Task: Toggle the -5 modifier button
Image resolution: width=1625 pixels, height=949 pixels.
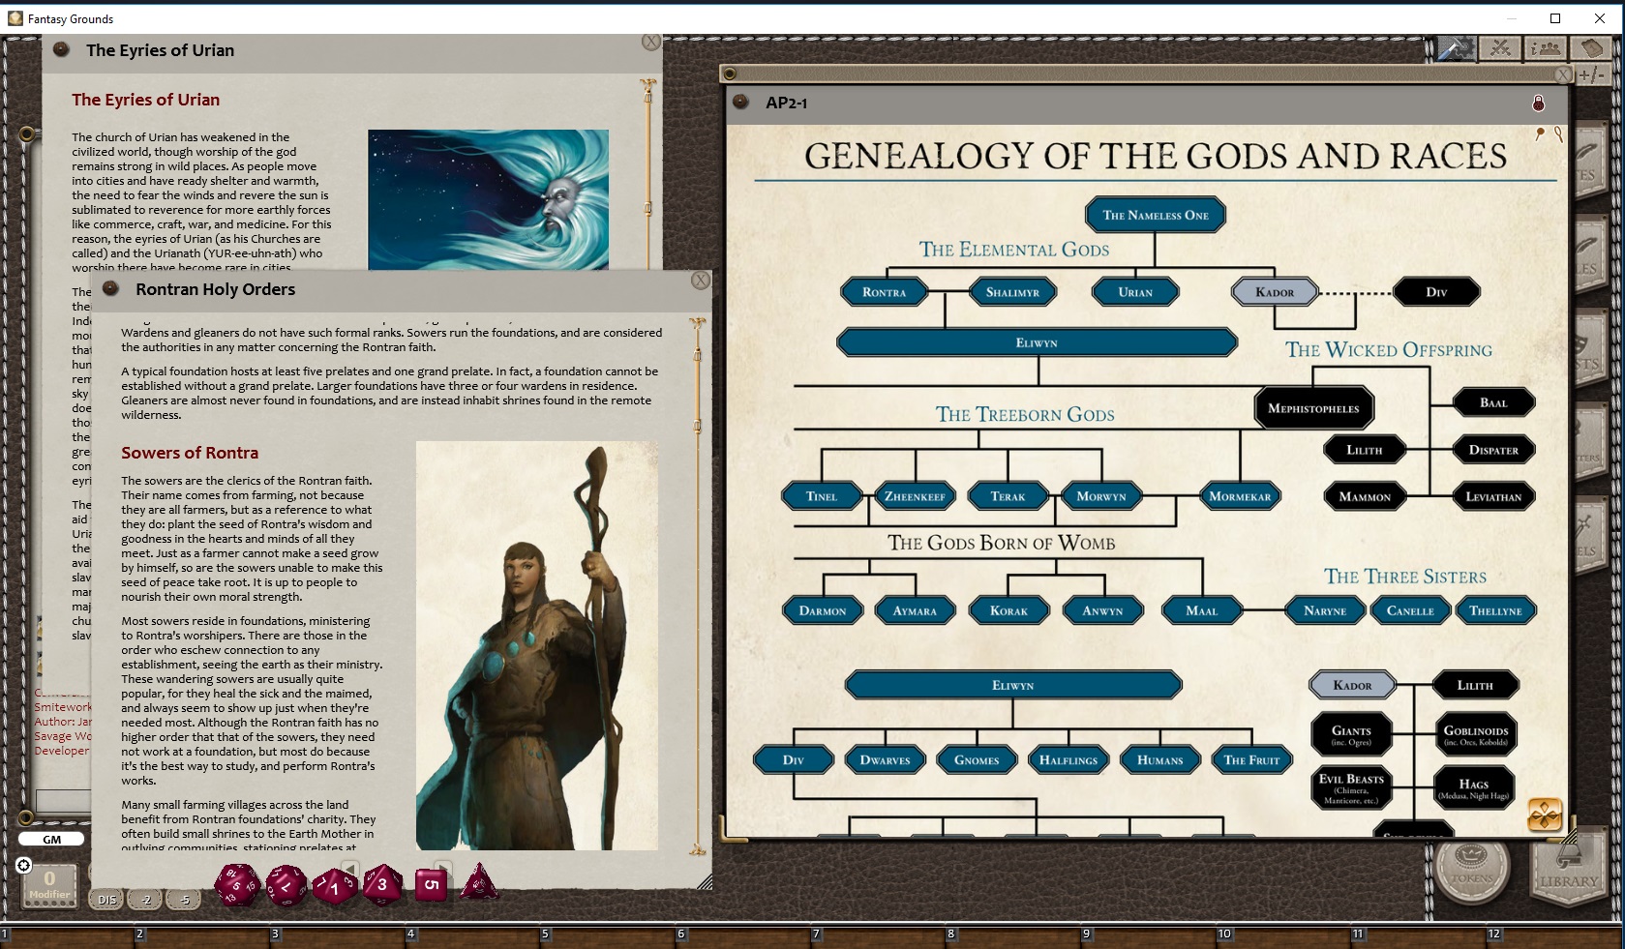Action: click(184, 900)
